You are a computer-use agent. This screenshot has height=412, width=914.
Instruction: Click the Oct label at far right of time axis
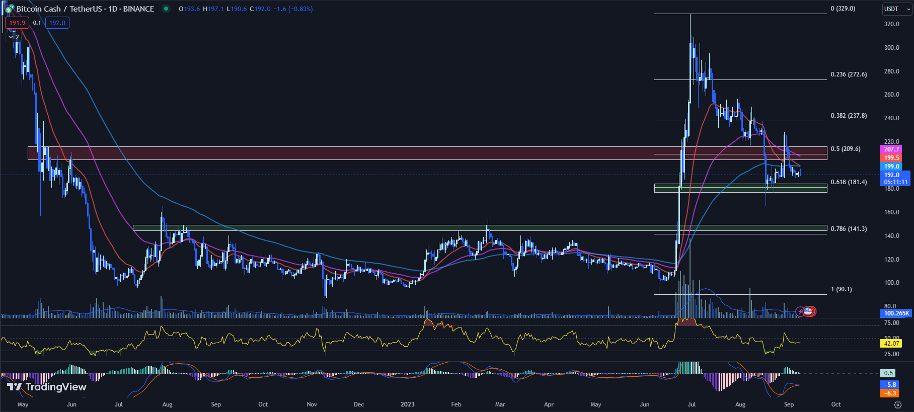tap(836, 404)
